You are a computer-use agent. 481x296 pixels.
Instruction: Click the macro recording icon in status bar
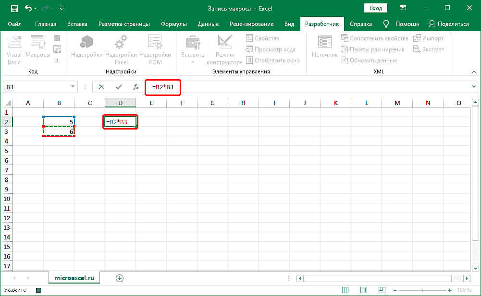pos(38,290)
